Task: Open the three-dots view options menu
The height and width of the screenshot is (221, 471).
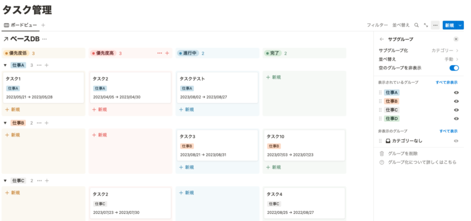Action: click(x=435, y=25)
